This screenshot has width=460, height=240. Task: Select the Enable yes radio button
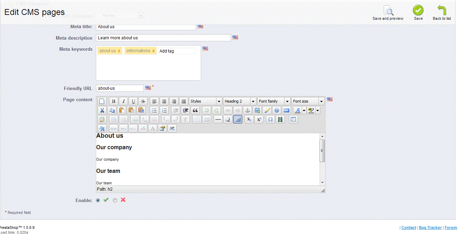click(98, 200)
